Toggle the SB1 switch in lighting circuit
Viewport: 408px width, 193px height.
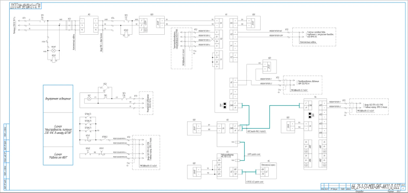tap(106, 99)
